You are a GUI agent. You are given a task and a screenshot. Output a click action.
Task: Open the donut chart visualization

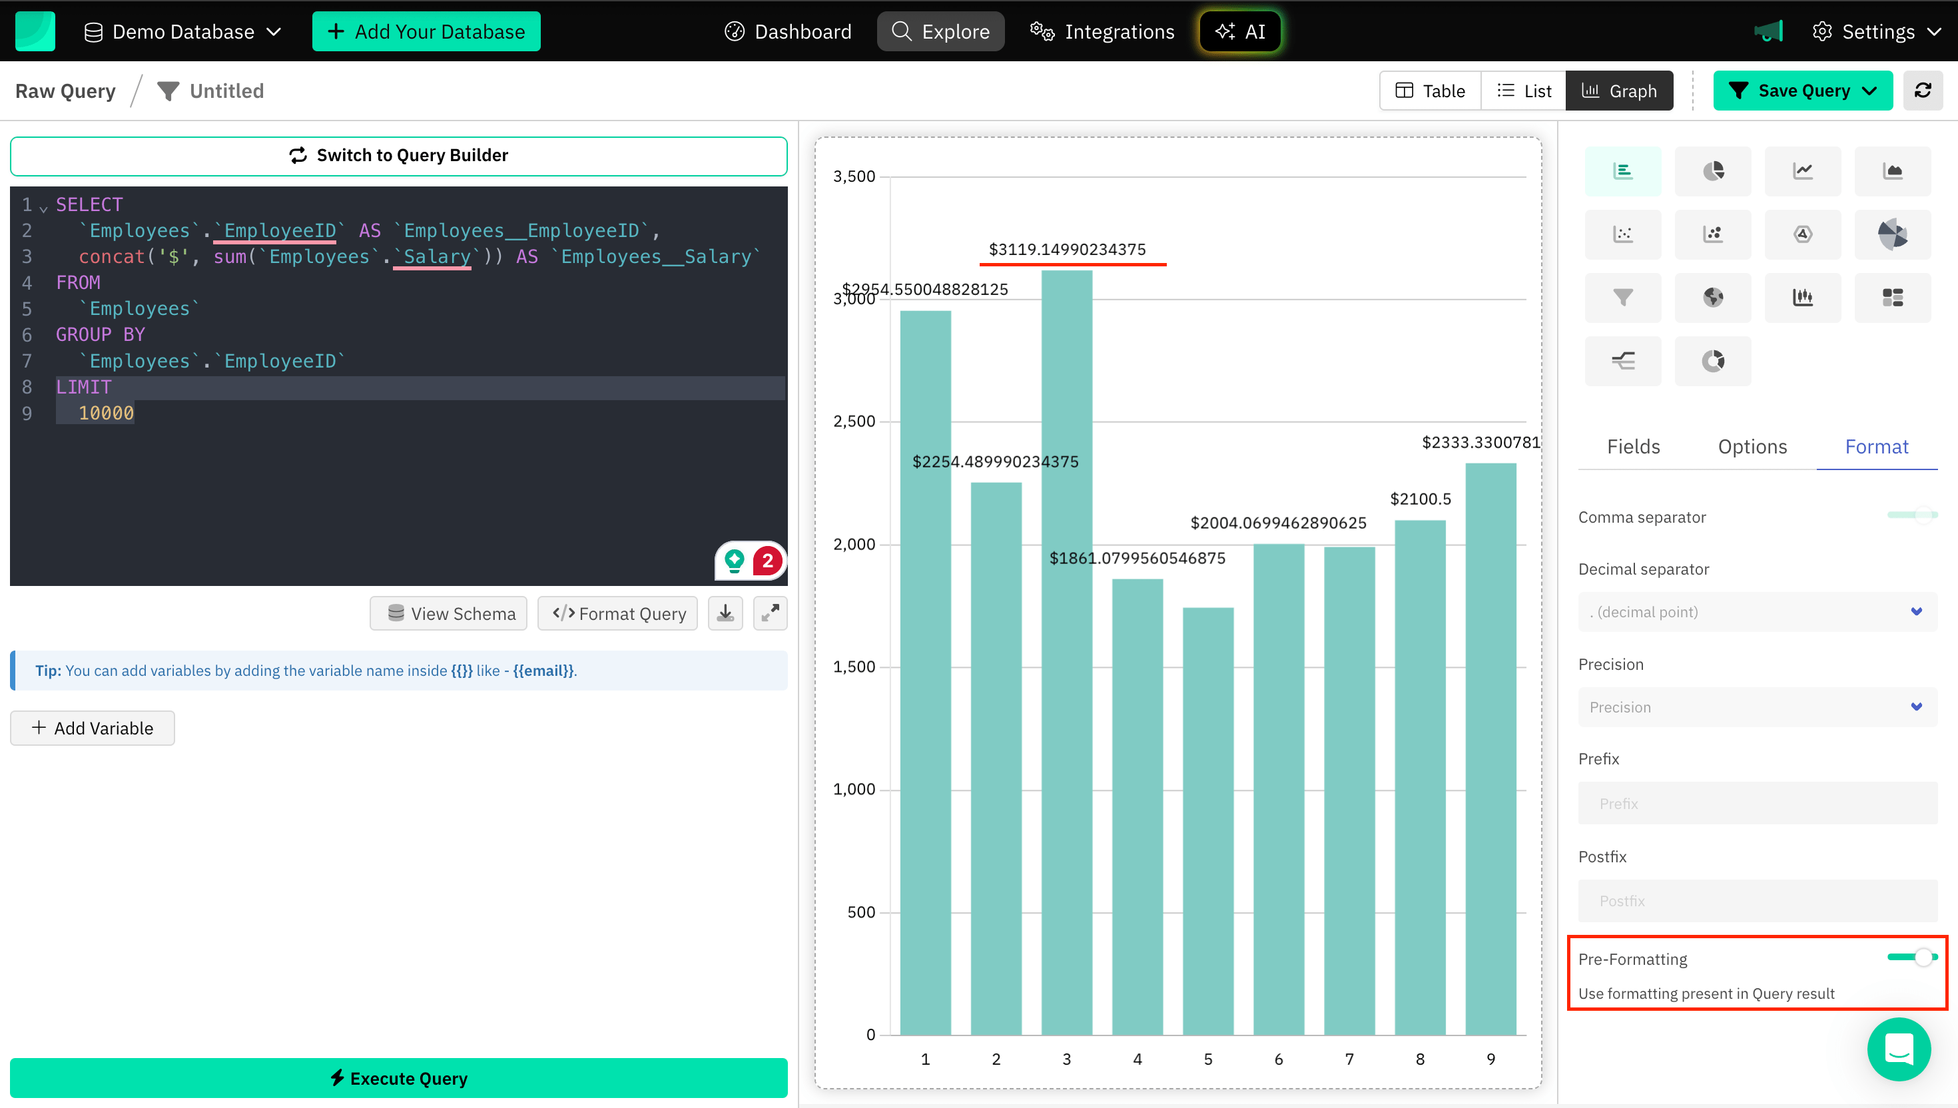pos(1713,361)
